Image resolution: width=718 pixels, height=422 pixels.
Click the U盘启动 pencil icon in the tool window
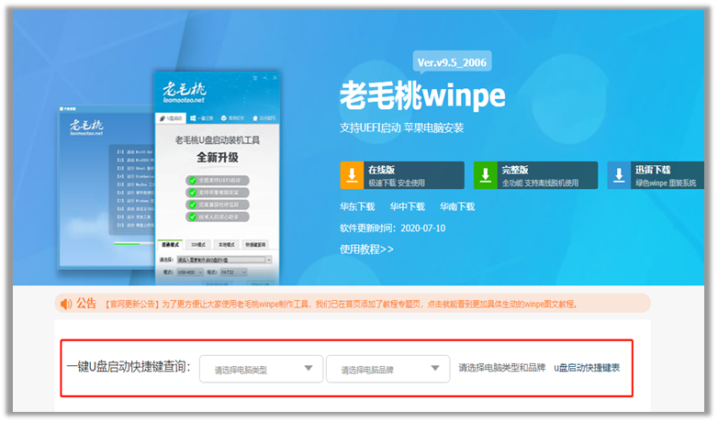pos(163,118)
